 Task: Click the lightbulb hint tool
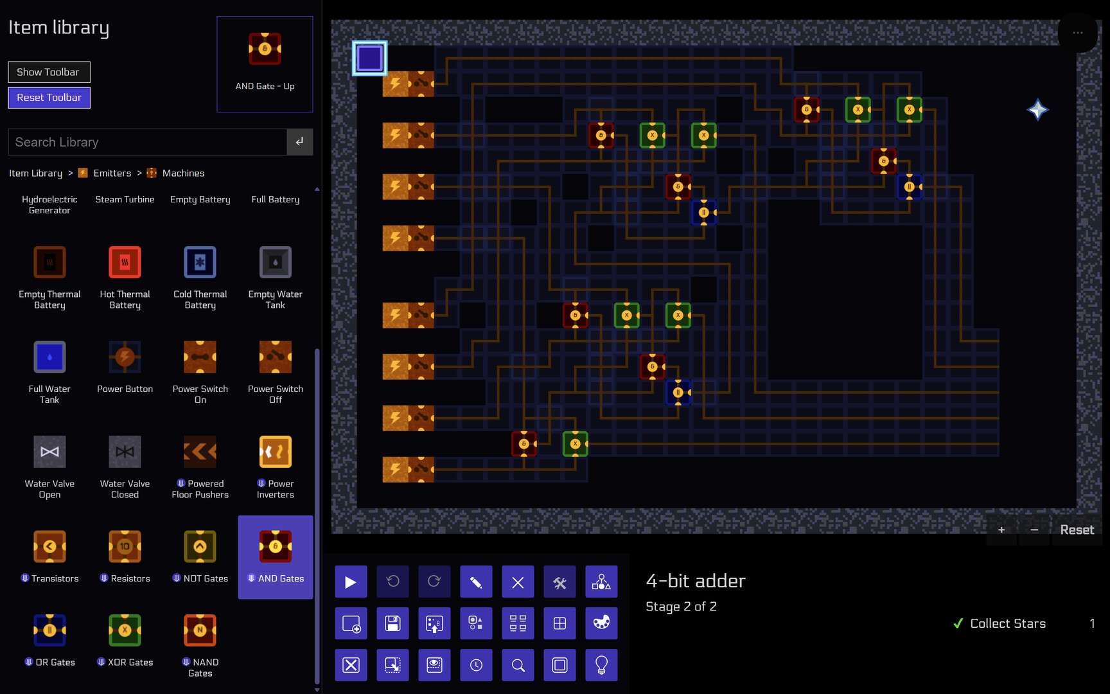pyautogui.click(x=601, y=665)
